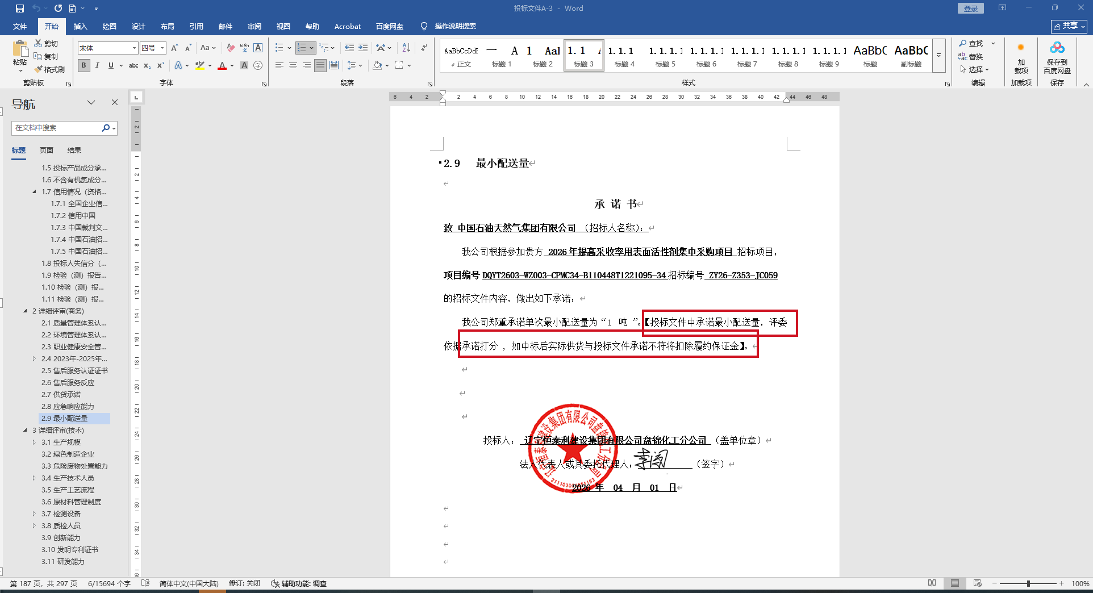Toggle underline formatting
Viewport: 1093px width, 593px height.
(111, 65)
